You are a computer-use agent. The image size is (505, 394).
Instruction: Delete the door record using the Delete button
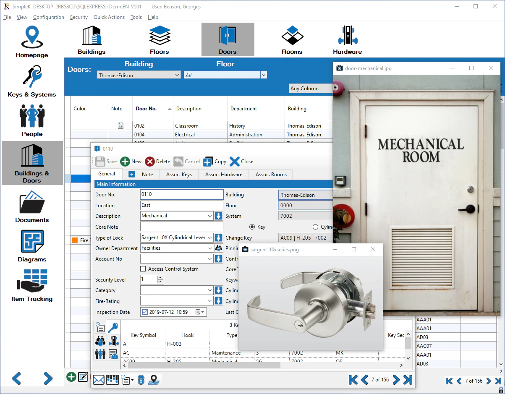[x=157, y=162]
